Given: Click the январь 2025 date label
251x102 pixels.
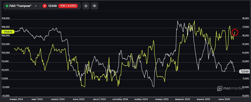Looking at the screenshot, I should coord(161,99).
